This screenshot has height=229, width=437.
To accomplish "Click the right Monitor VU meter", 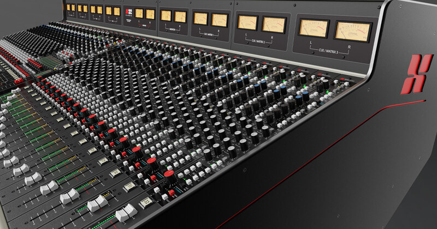I will (x=180, y=17).
